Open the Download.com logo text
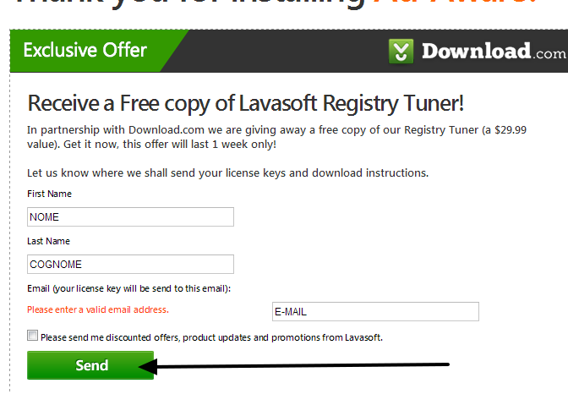 point(494,51)
